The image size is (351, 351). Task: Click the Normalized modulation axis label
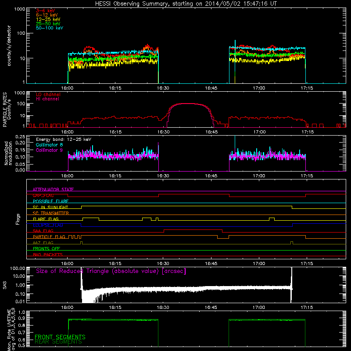pos(8,153)
